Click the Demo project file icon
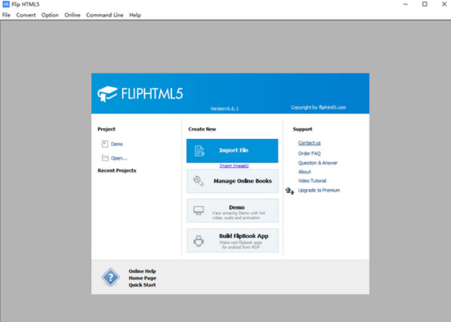The height and width of the screenshot is (322, 451). [105, 144]
